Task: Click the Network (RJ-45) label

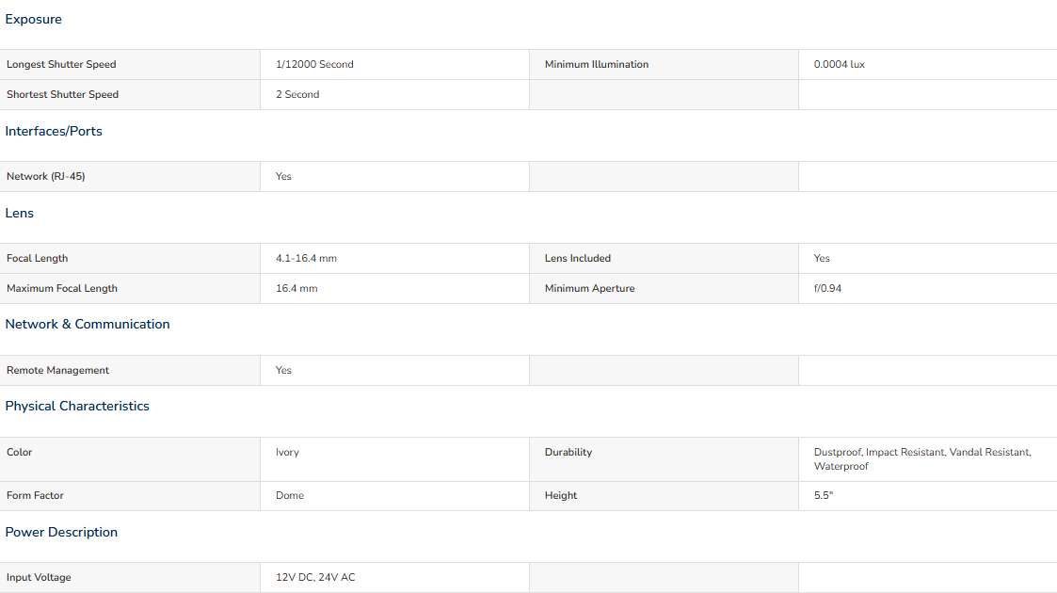Action: click(45, 177)
